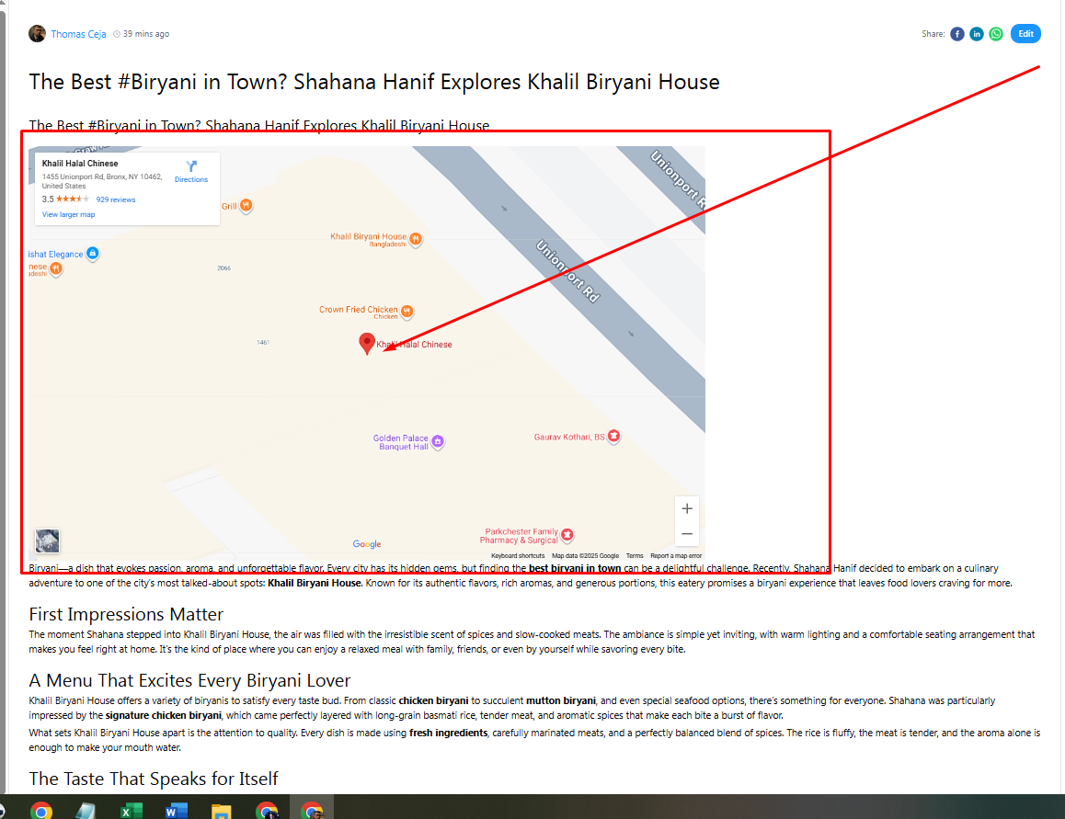Viewport: 1065px width, 819px height.
Task: Open Excel from the taskbar
Action: click(132, 811)
